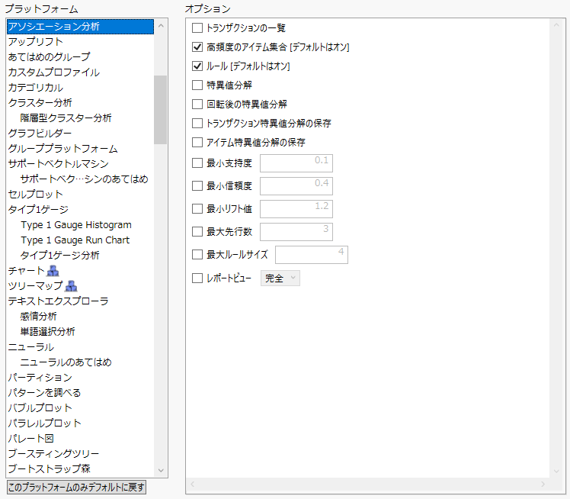
Task: Select クラスター分析 platform
Action: point(80,103)
